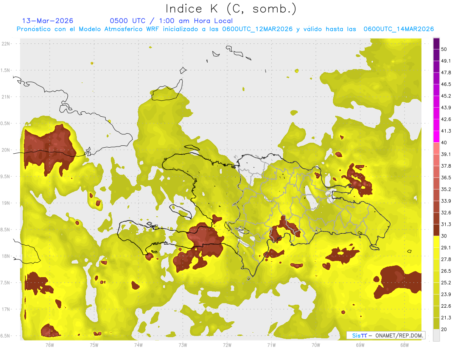
Task: Click the colorbar value "43.9"
Action: coord(446,108)
